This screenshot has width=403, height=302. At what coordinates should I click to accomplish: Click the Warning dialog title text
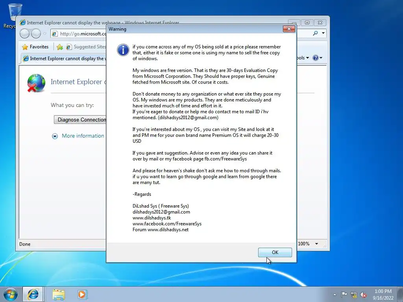[x=117, y=29]
